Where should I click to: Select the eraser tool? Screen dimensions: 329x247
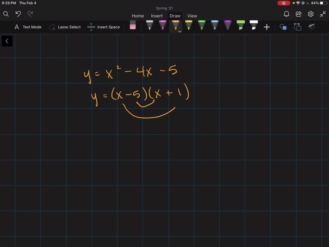pos(133,26)
